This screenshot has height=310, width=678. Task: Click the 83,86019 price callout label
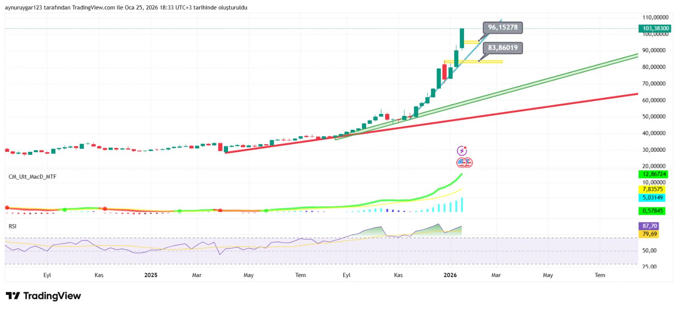(503, 48)
